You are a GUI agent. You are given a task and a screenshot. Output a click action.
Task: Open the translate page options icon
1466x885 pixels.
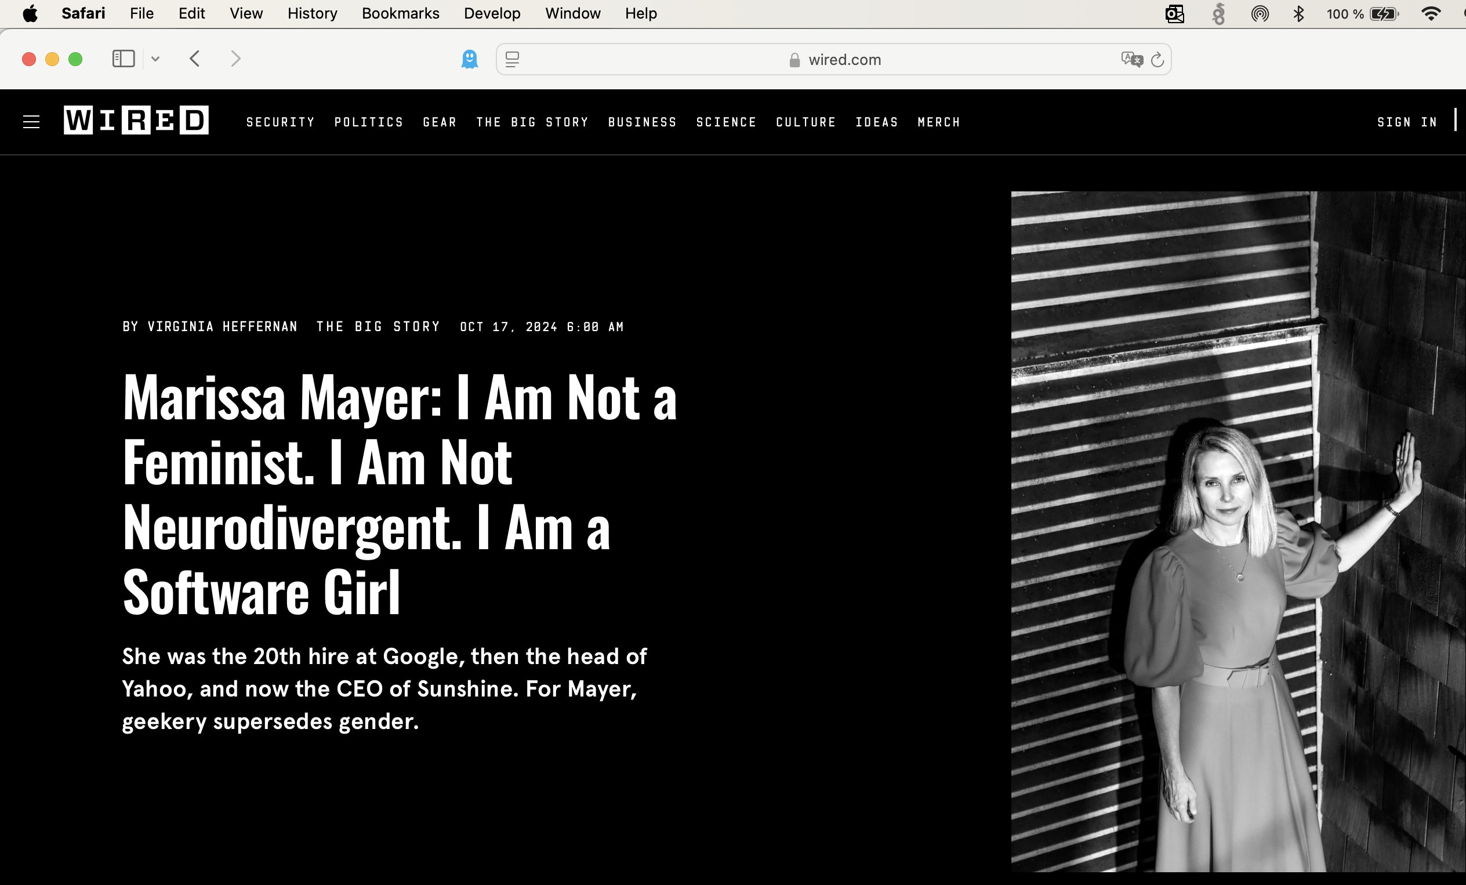1131,59
